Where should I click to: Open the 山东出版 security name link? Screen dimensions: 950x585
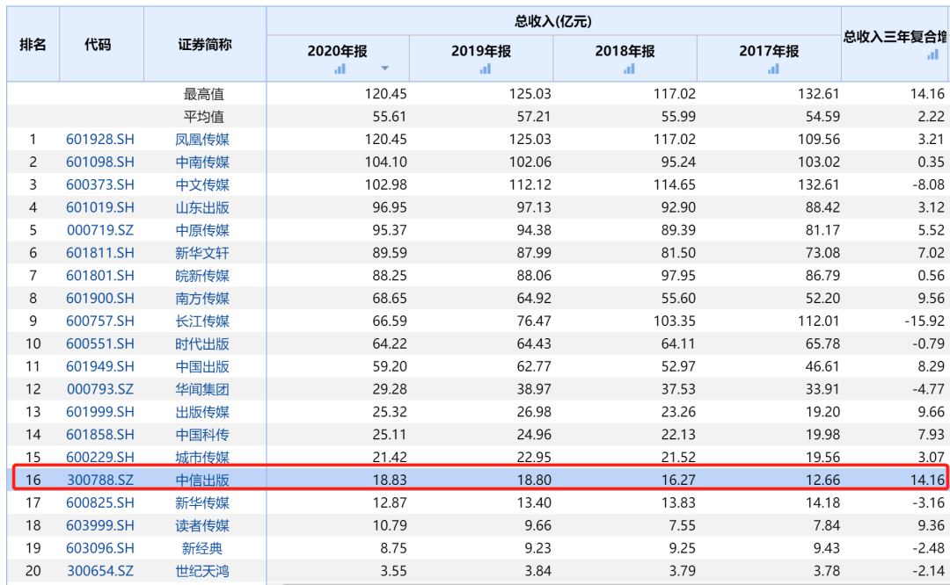[x=202, y=207]
